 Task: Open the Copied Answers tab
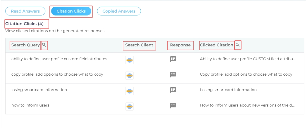pos(119,11)
